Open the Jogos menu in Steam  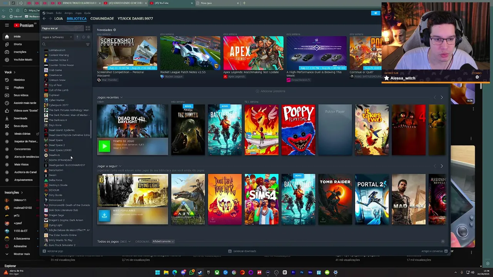coord(78,13)
